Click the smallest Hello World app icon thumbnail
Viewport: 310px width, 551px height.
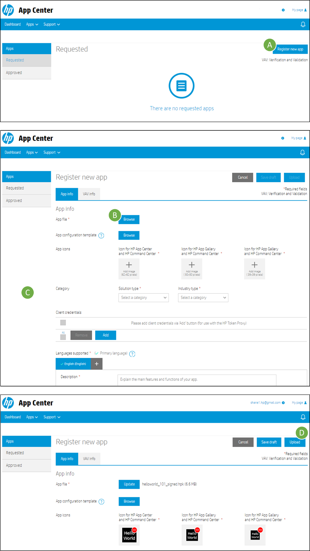(x=255, y=535)
